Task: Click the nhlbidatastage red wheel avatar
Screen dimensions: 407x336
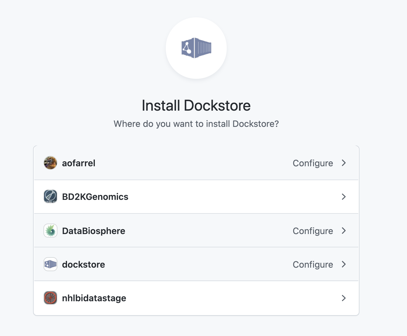Action: (x=50, y=298)
